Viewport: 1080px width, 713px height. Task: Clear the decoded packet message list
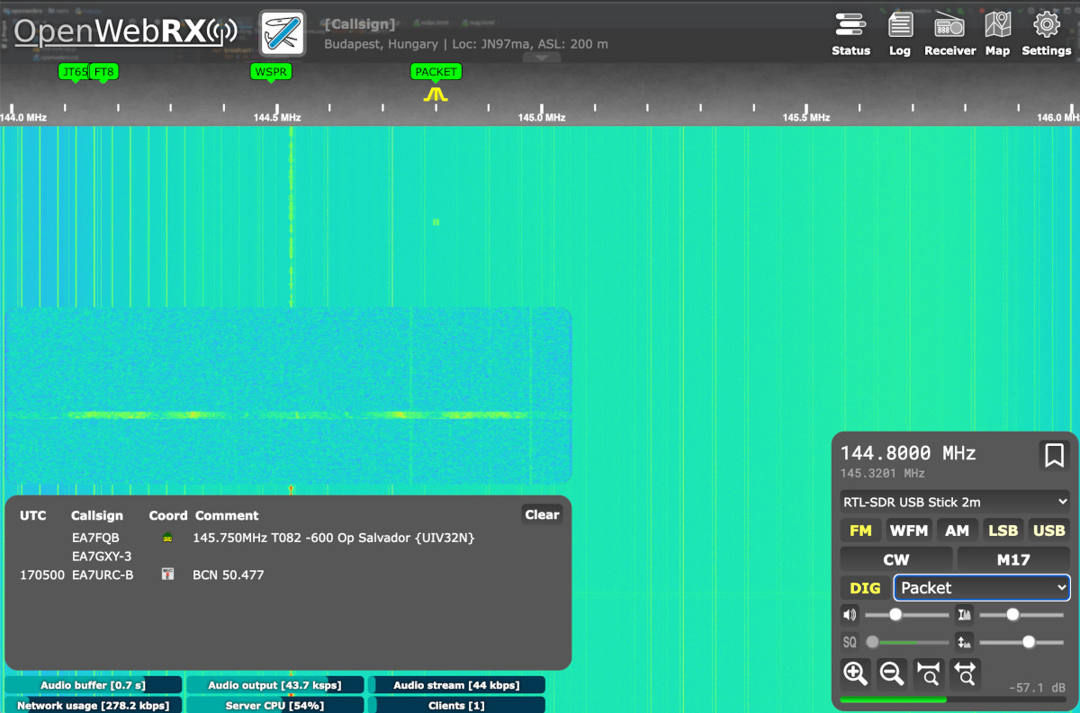pos(541,514)
